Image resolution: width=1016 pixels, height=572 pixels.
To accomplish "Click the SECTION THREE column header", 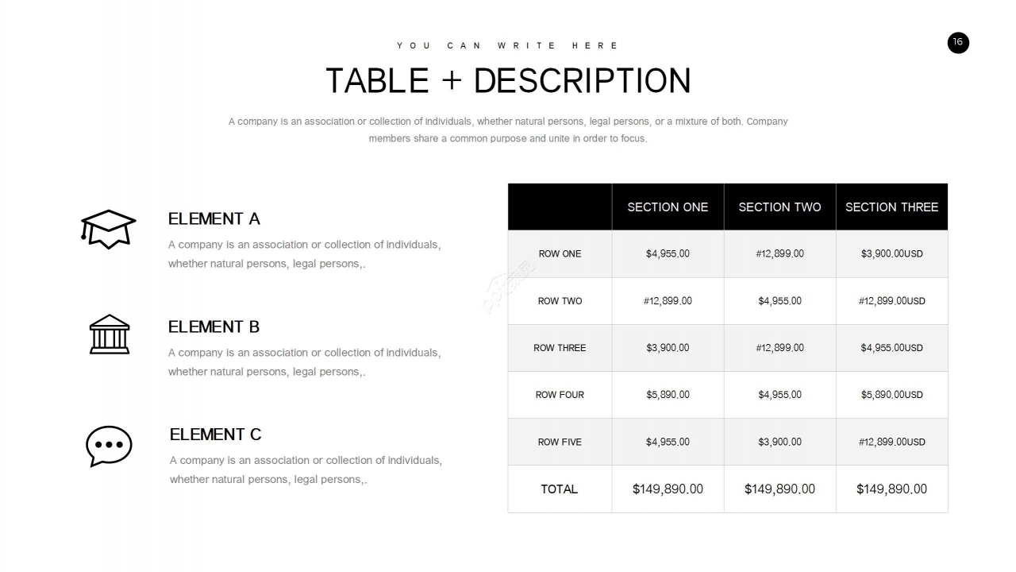I will [x=891, y=207].
